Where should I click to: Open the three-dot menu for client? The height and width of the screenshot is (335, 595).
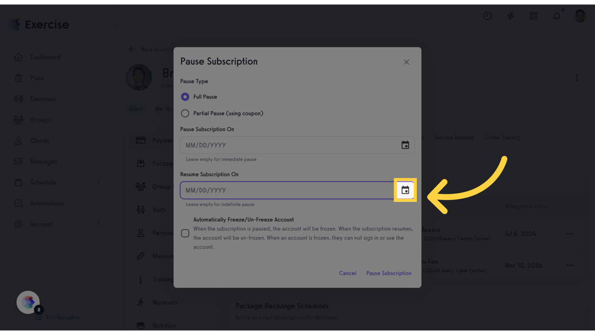tap(577, 77)
